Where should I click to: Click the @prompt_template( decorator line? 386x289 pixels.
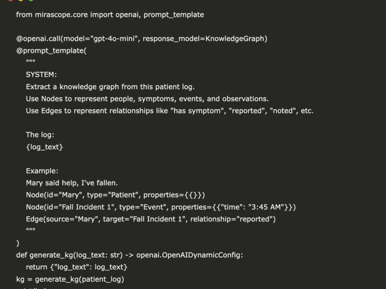coord(52,51)
